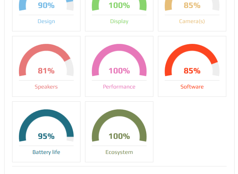Click the 81% Speakers score value

click(x=46, y=71)
